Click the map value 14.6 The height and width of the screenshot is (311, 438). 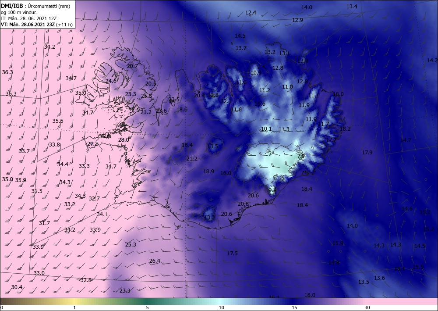407,209
